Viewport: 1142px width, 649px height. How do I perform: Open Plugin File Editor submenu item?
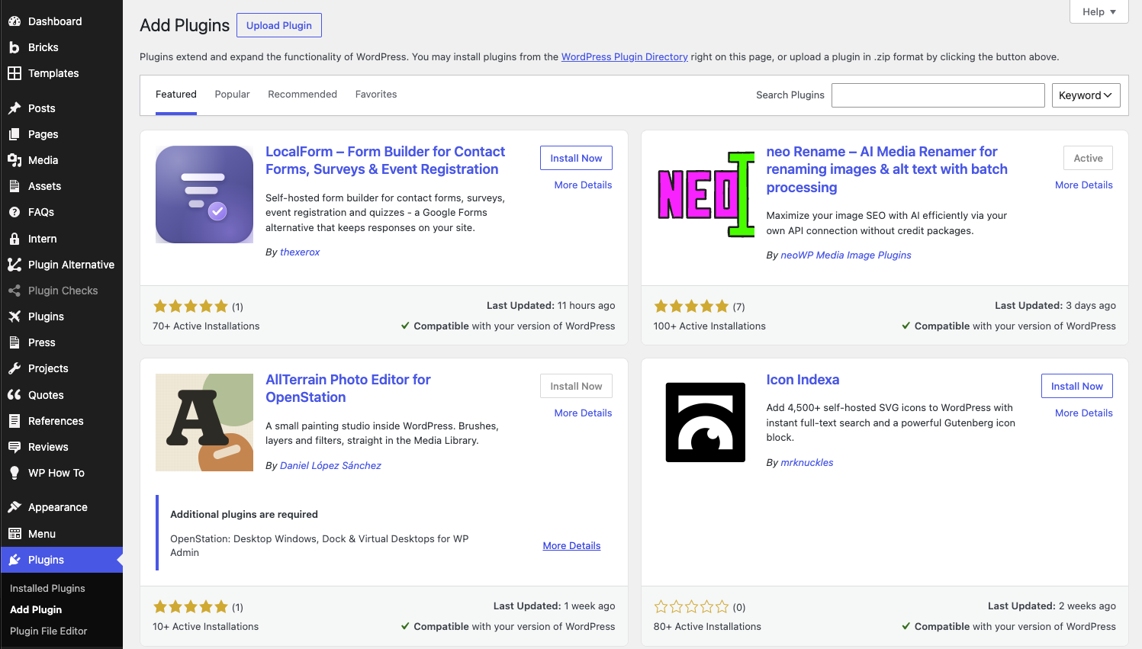(49, 631)
